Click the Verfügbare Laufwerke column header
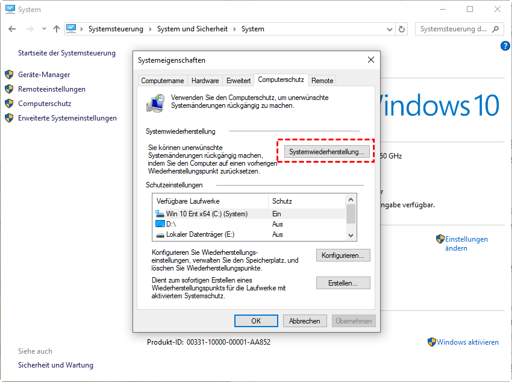Screen dimensions: 512x382 [210, 201]
